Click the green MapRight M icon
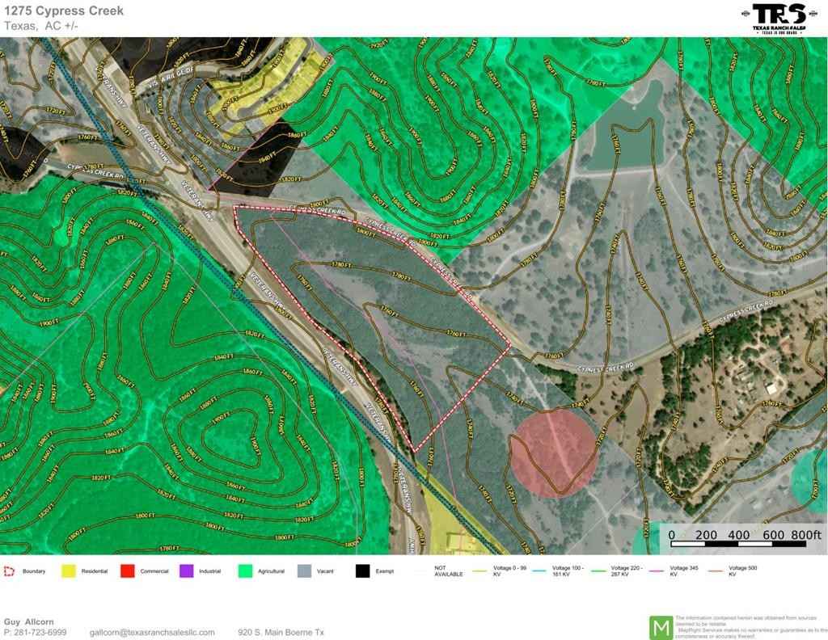828x640 pixels. [661, 627]
